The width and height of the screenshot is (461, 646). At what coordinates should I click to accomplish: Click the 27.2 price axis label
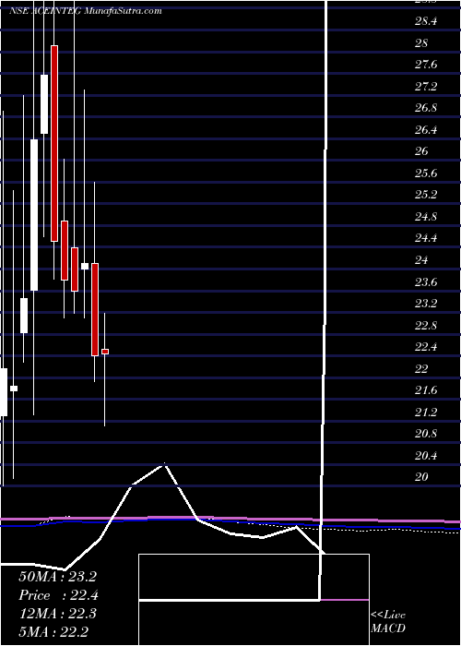(426, 87)
